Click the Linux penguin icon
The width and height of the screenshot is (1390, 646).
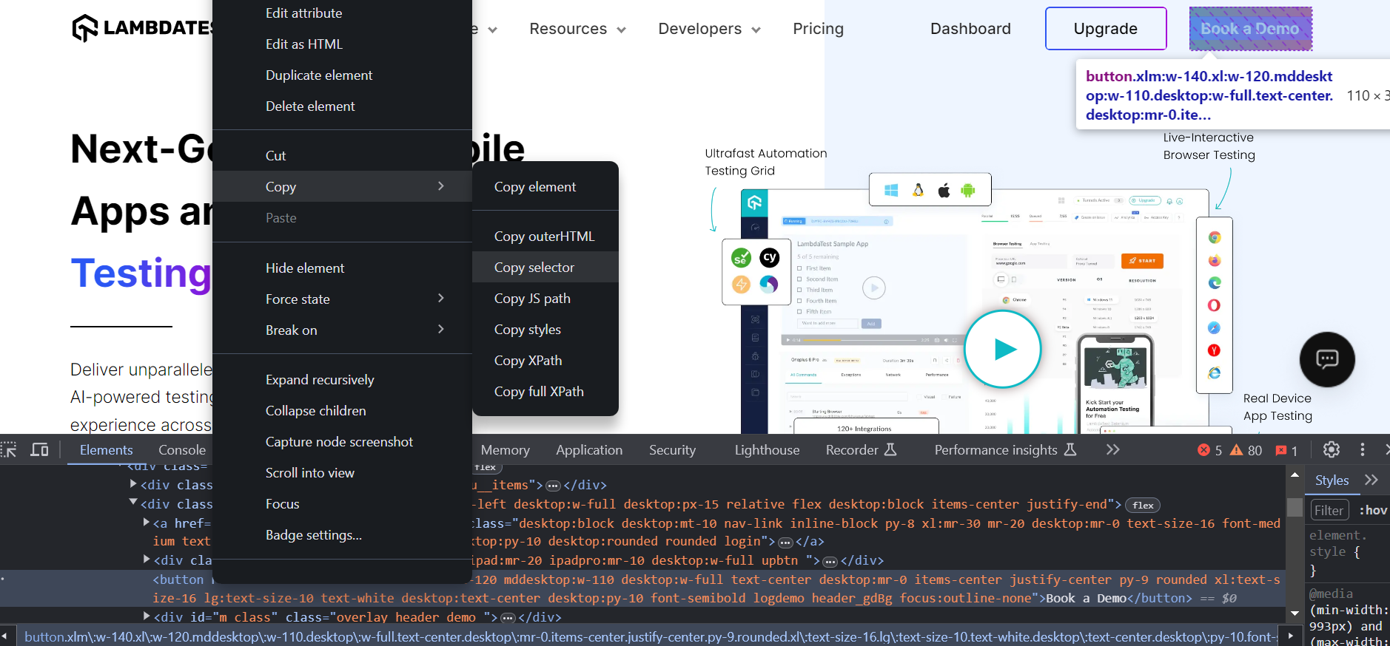click(x=918, y=190)
